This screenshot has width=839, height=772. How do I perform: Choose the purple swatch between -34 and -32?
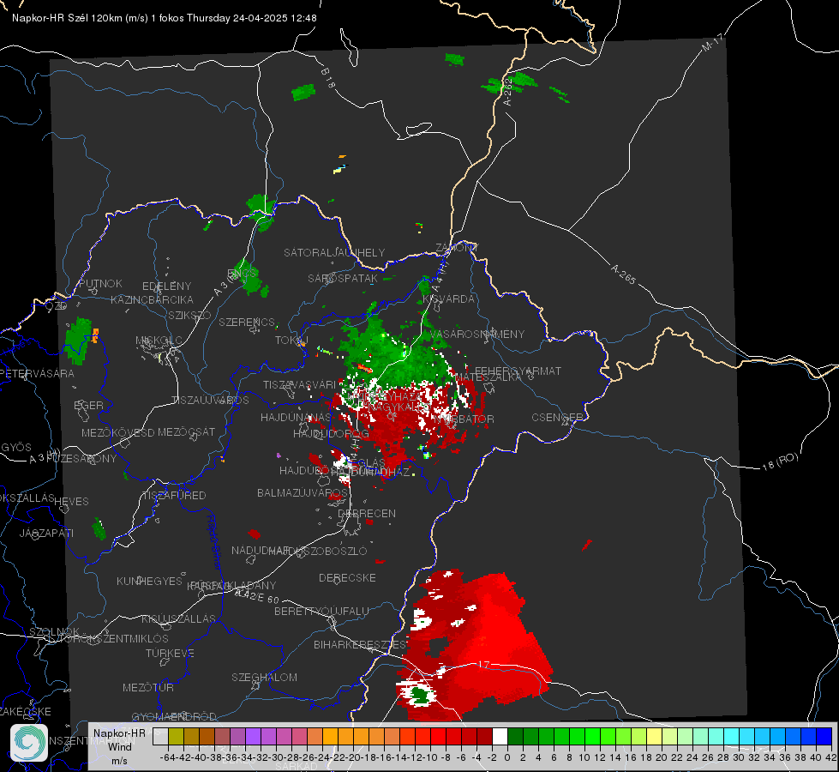click(253, 737)
